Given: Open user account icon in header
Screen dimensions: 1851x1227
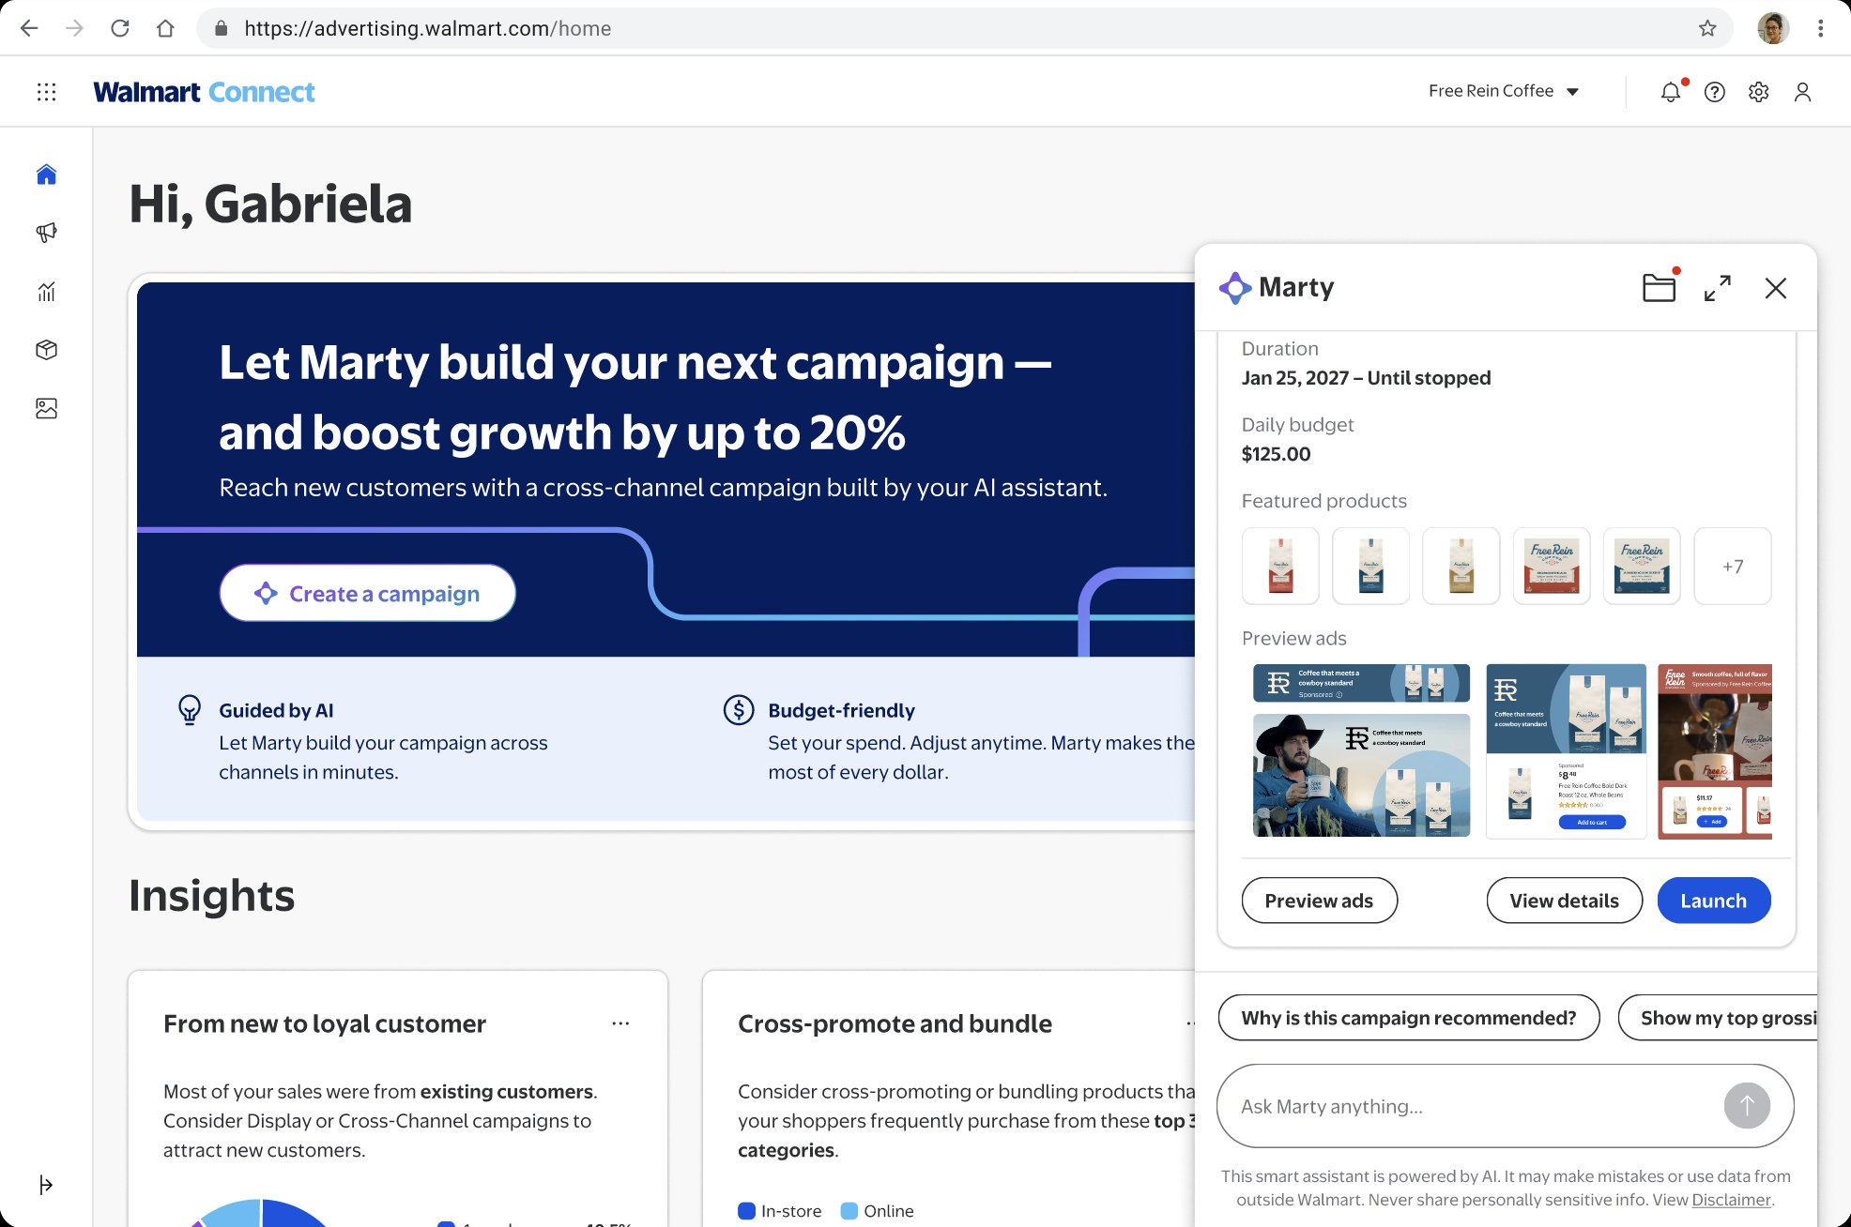Looking at the screenshot, I should [1802, 91].
